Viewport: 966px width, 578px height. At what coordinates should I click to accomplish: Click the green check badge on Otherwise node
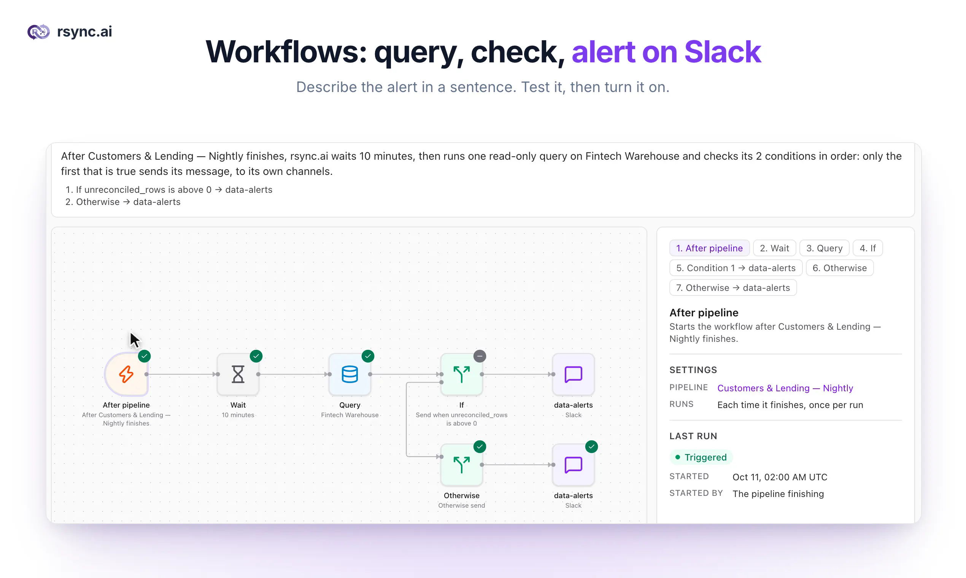[480, 446]
